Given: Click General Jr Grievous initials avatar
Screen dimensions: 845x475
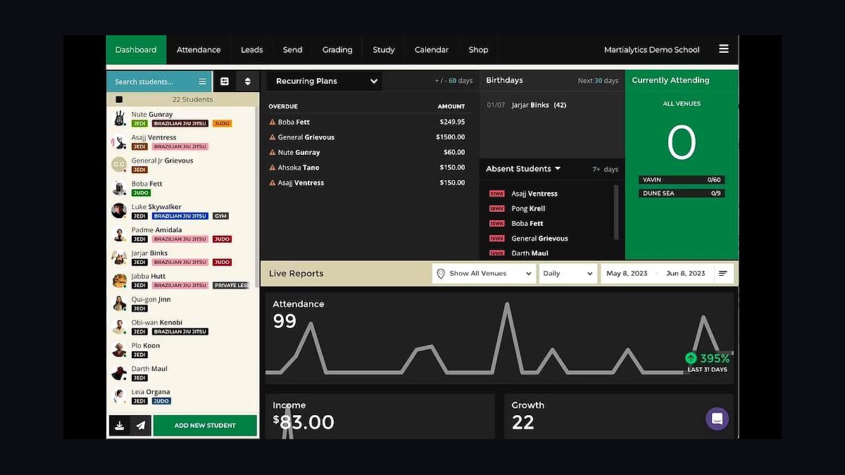Looking at the screenshot, I should [x=119, y=165].
